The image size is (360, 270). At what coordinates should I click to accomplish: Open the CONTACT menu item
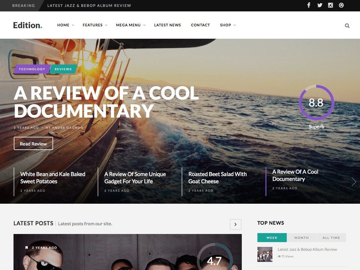tap(200, 25)
